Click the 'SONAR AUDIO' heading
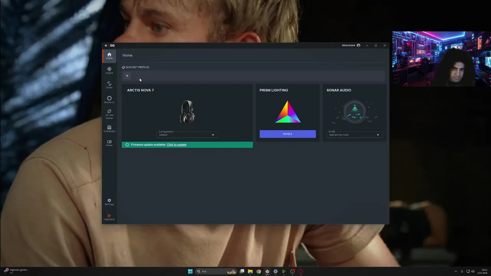The image size is (491, 276). [x=339, y=90]
